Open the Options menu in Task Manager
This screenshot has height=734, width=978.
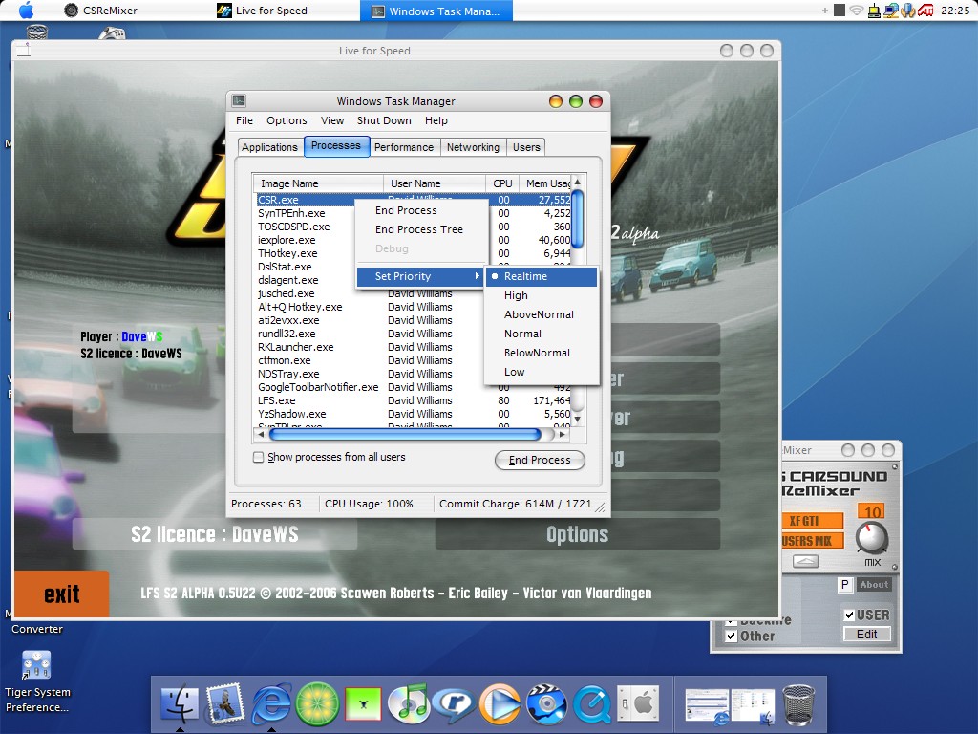287,120
